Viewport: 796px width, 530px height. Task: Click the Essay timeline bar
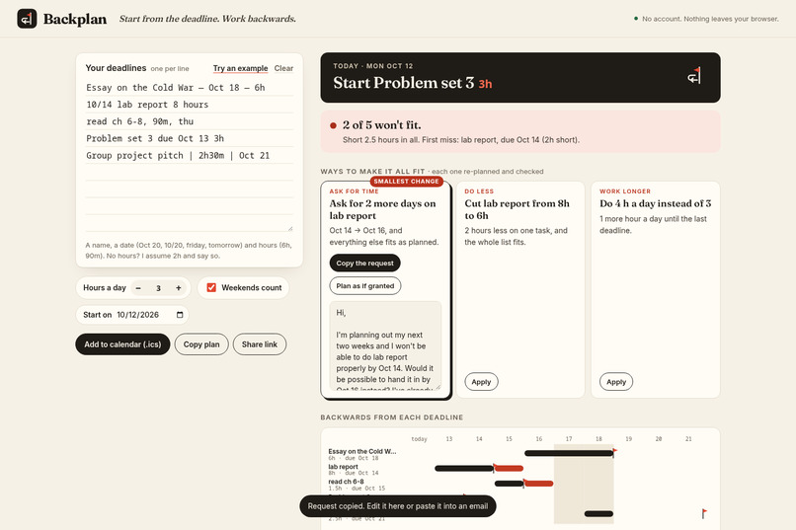tap(569, 453)
